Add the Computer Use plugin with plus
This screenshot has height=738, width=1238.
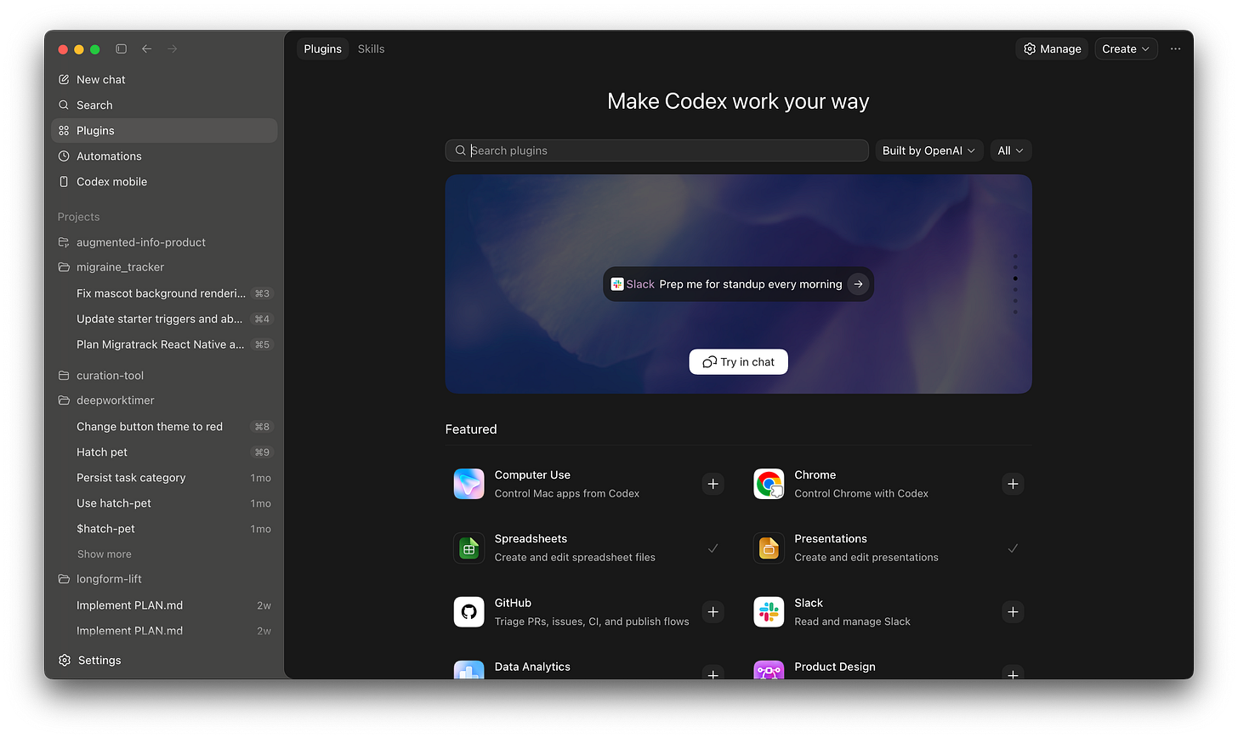pyautogui.click(x=713, y=484)
